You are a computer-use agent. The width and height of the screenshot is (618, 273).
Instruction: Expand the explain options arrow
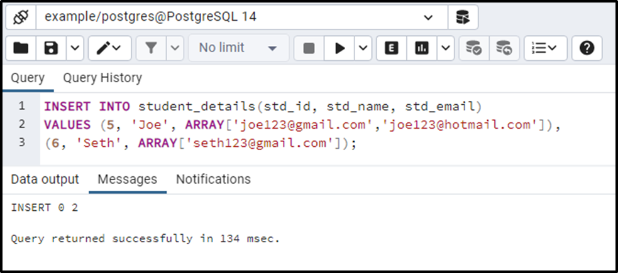tap(445, 48)
